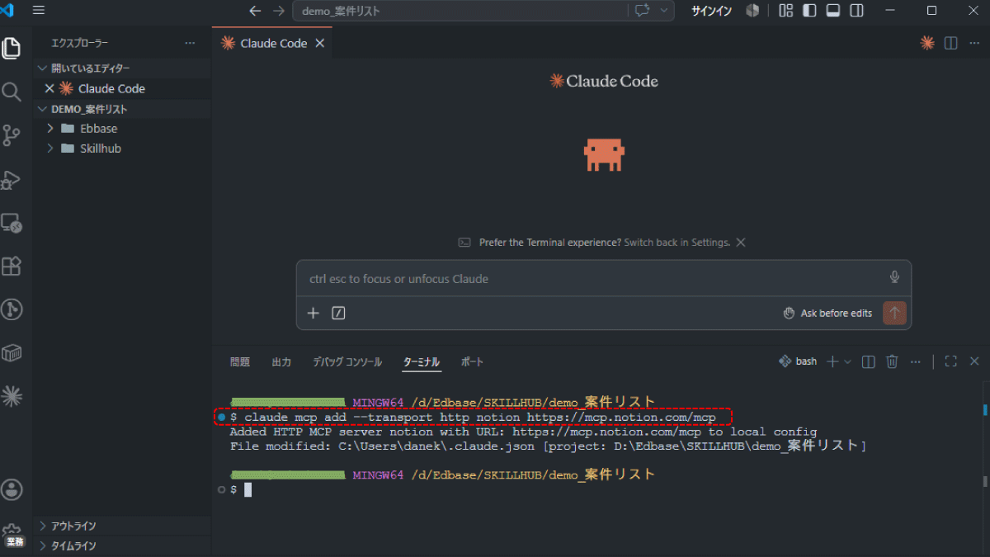Expand the アウトライン section
This screenshot has height=557, width=990.
(122, 526)
